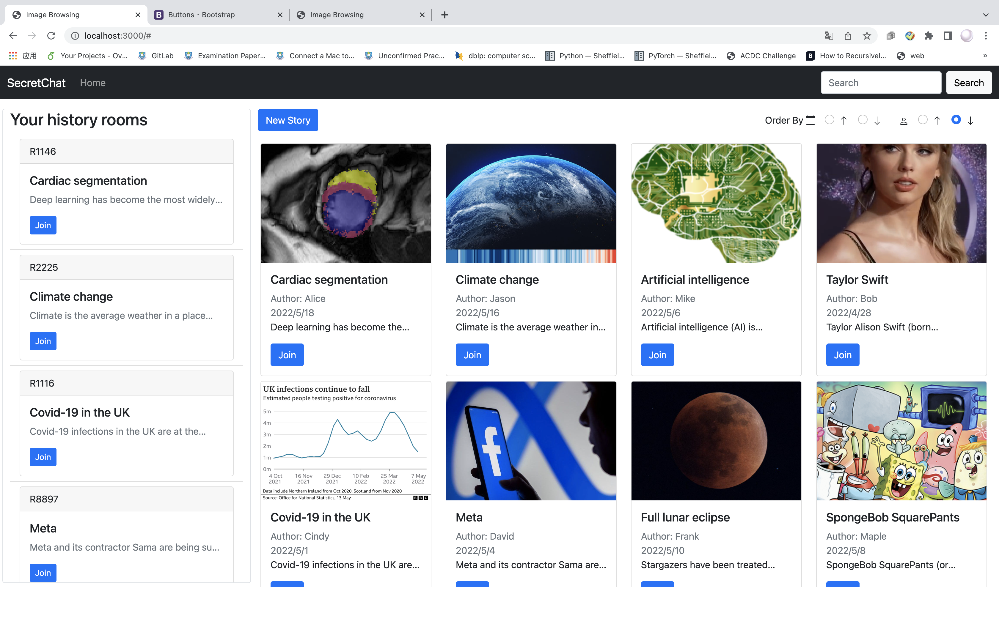Open the apps grid bookmark icon

pos(13,56)
